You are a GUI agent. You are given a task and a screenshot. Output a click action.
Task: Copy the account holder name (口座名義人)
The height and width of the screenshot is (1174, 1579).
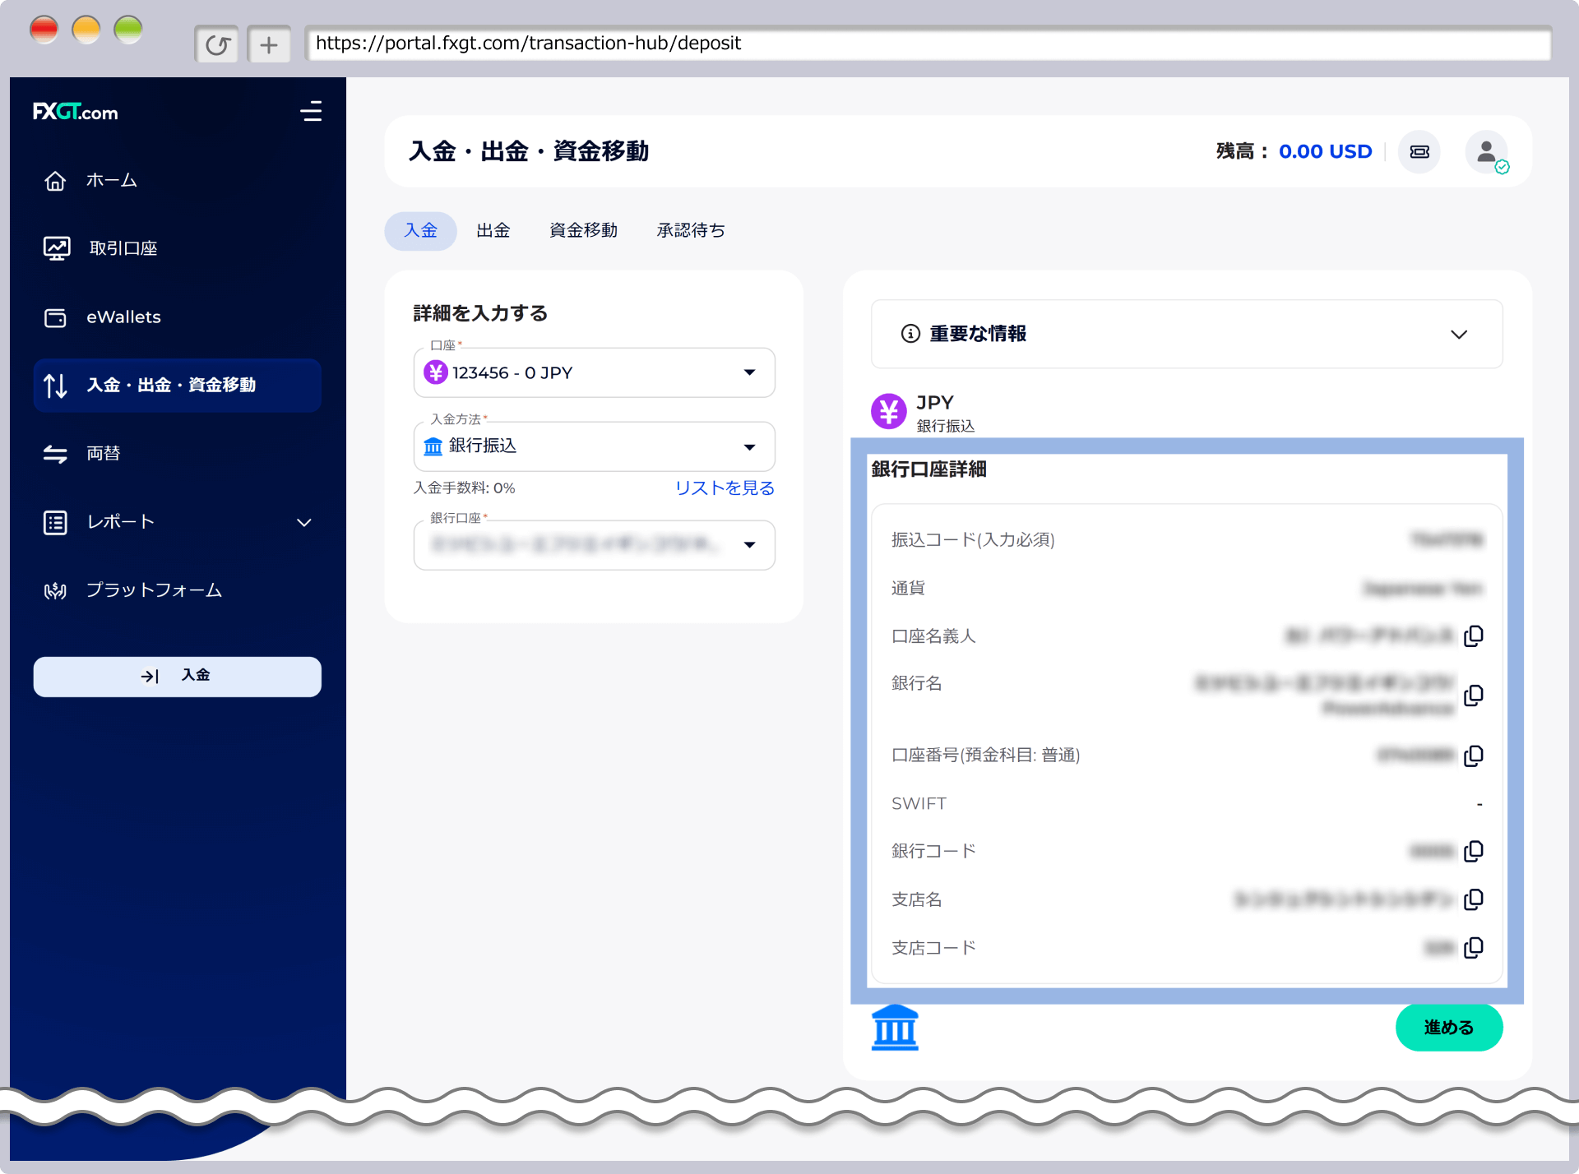click(x=1474, y=636)
